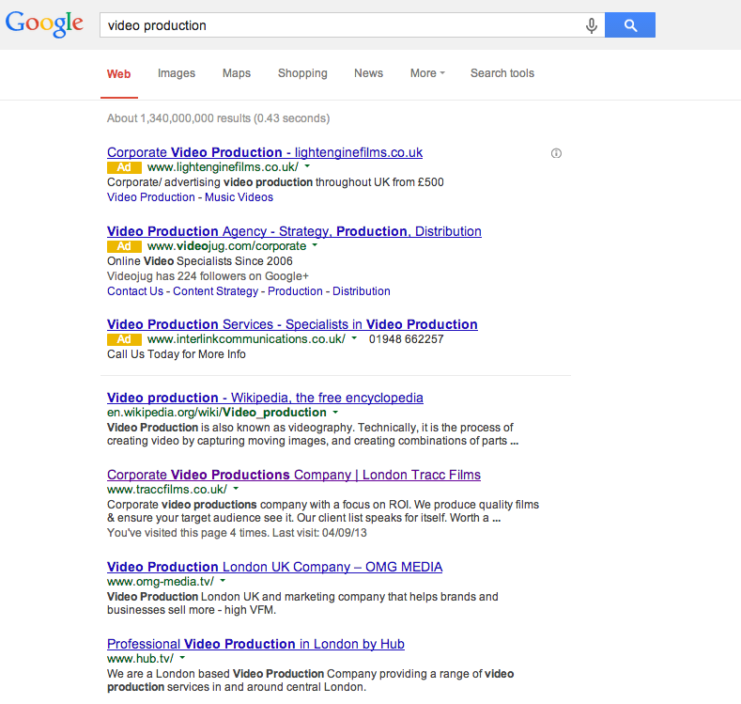This screenshot has width=741, height=704.
Task: Switch to Maps tab
Action: (x=237, y=73)
